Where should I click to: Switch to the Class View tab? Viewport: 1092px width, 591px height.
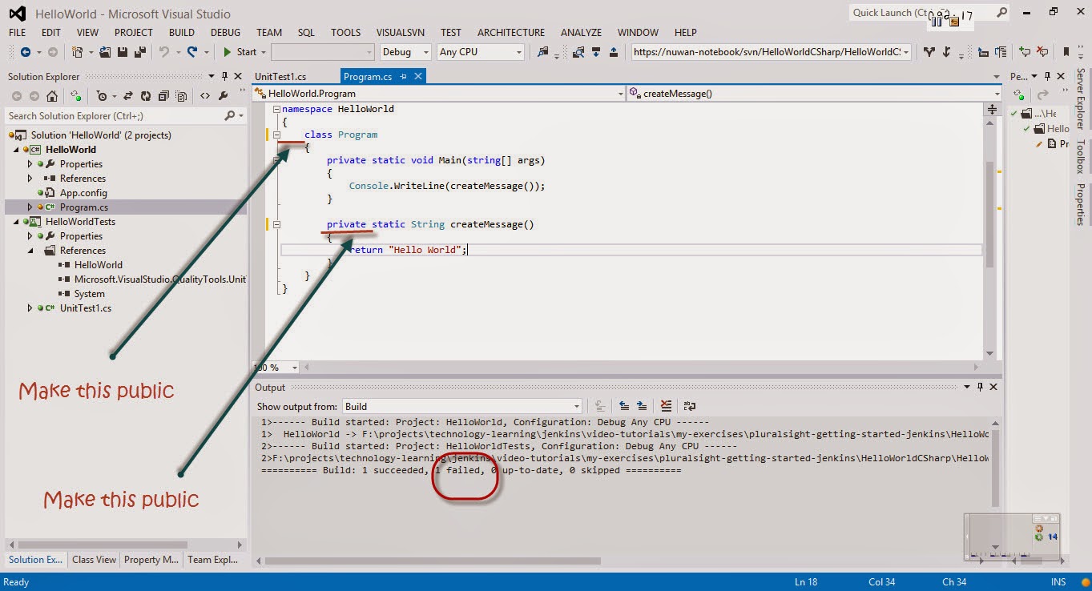click(94, 560)
